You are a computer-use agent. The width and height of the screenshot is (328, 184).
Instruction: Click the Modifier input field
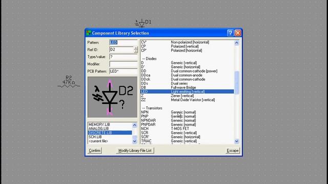(x=123, y=64)
